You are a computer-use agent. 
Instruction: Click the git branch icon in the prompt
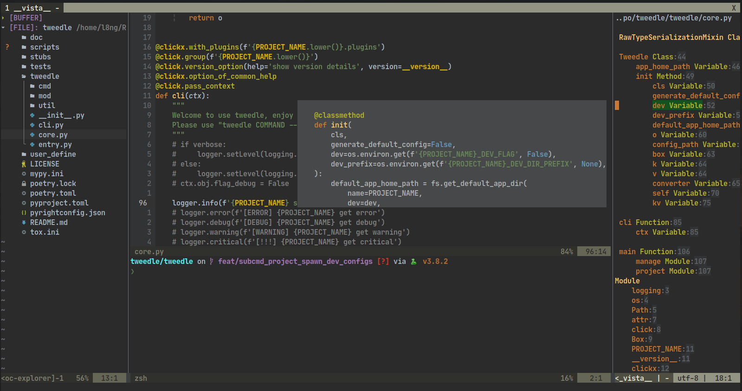pyautogui.click(x=212, y=262)
